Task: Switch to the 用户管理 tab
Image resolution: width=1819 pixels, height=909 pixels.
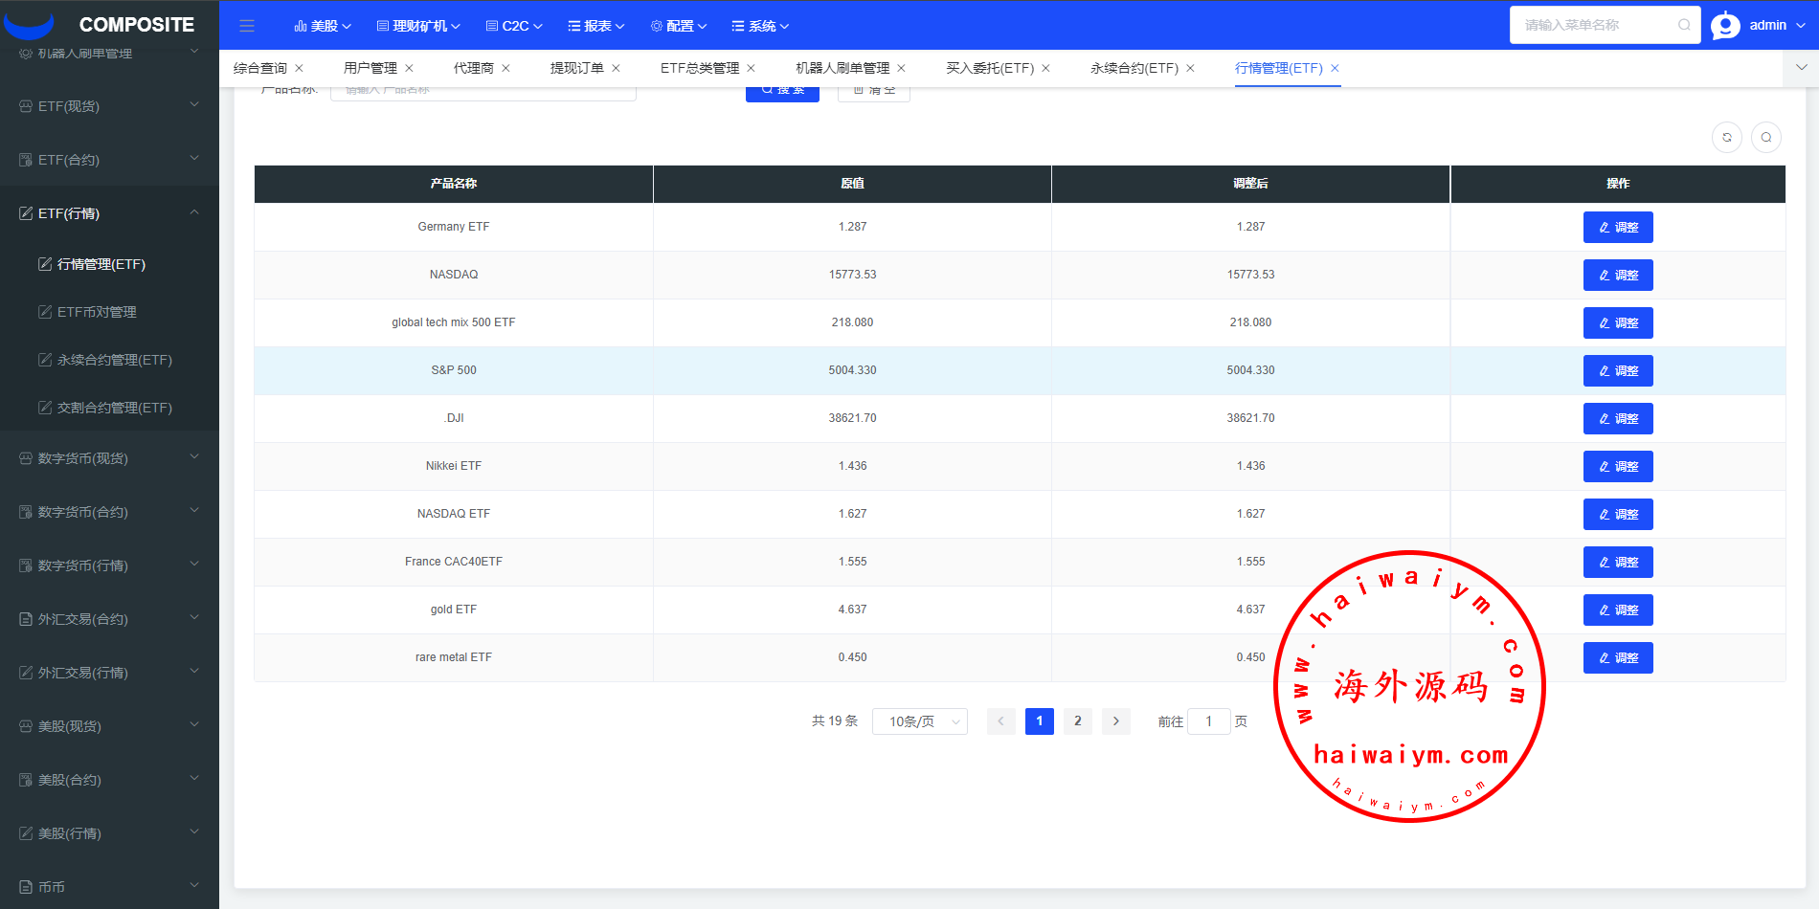Action: tap(371, 68)
